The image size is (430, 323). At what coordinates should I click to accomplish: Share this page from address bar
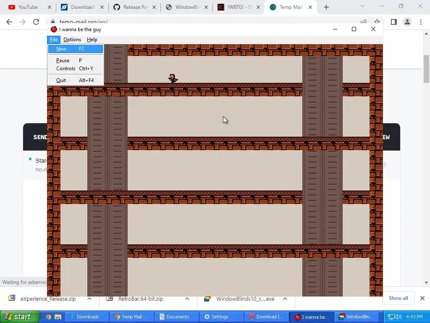[x=364, y=21]
